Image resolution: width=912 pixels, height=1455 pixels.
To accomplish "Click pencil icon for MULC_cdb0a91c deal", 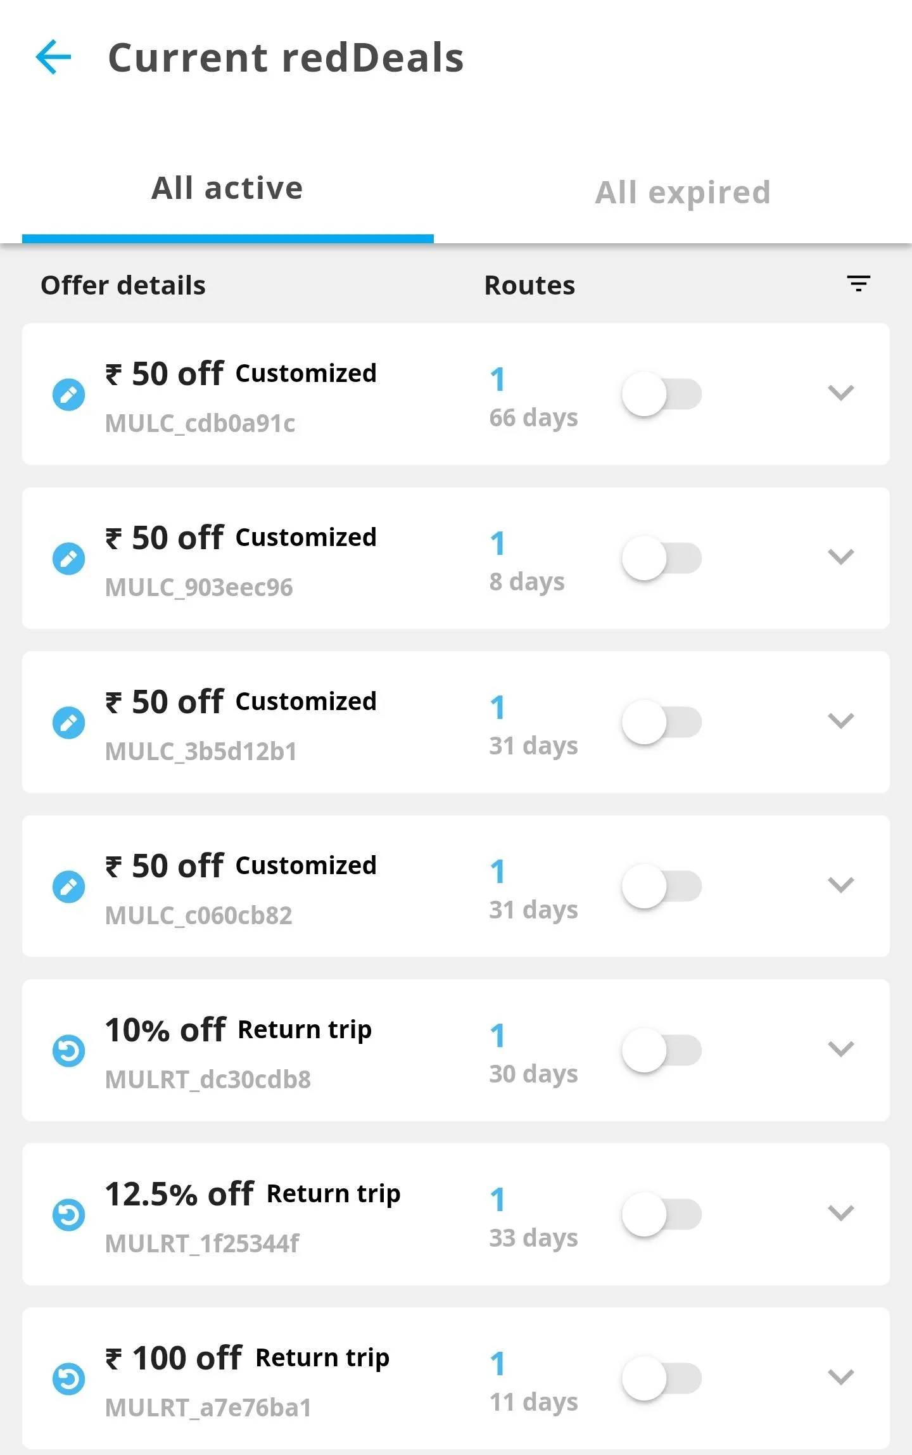I will (x=68, y=395).
